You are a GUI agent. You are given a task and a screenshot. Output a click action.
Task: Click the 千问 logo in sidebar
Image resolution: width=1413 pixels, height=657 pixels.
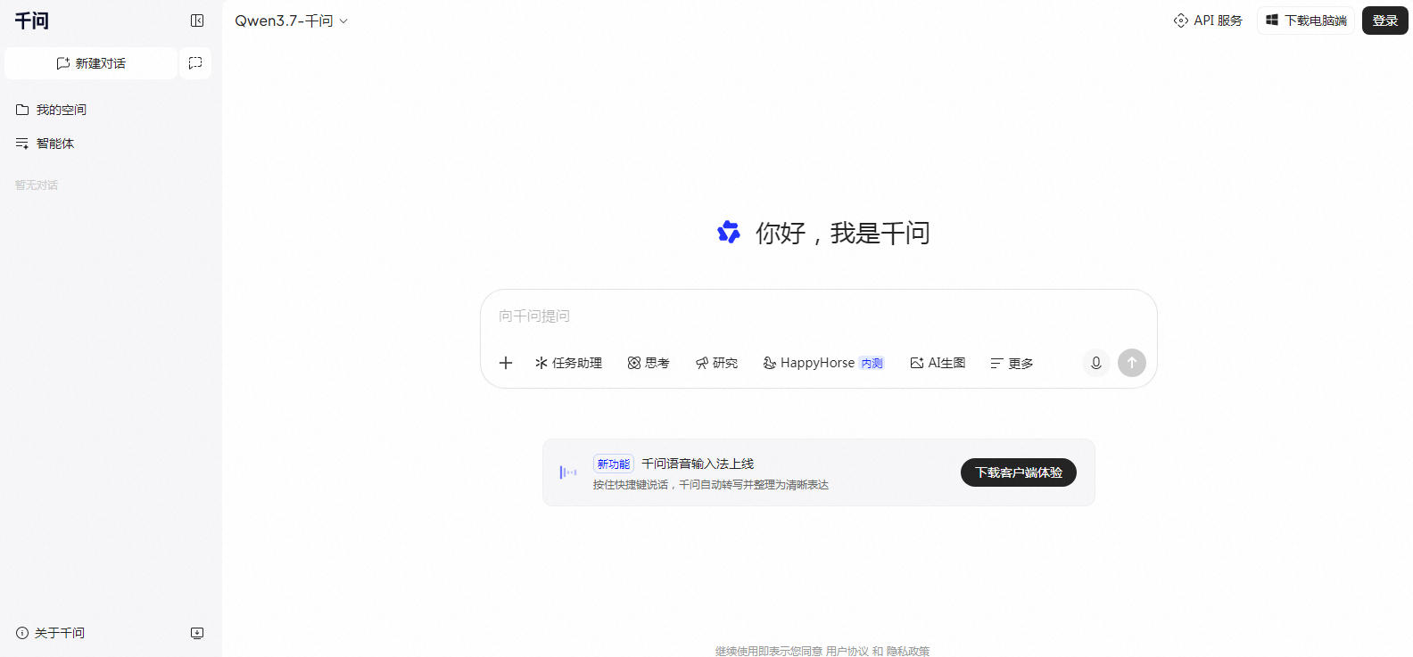(32, 21)
